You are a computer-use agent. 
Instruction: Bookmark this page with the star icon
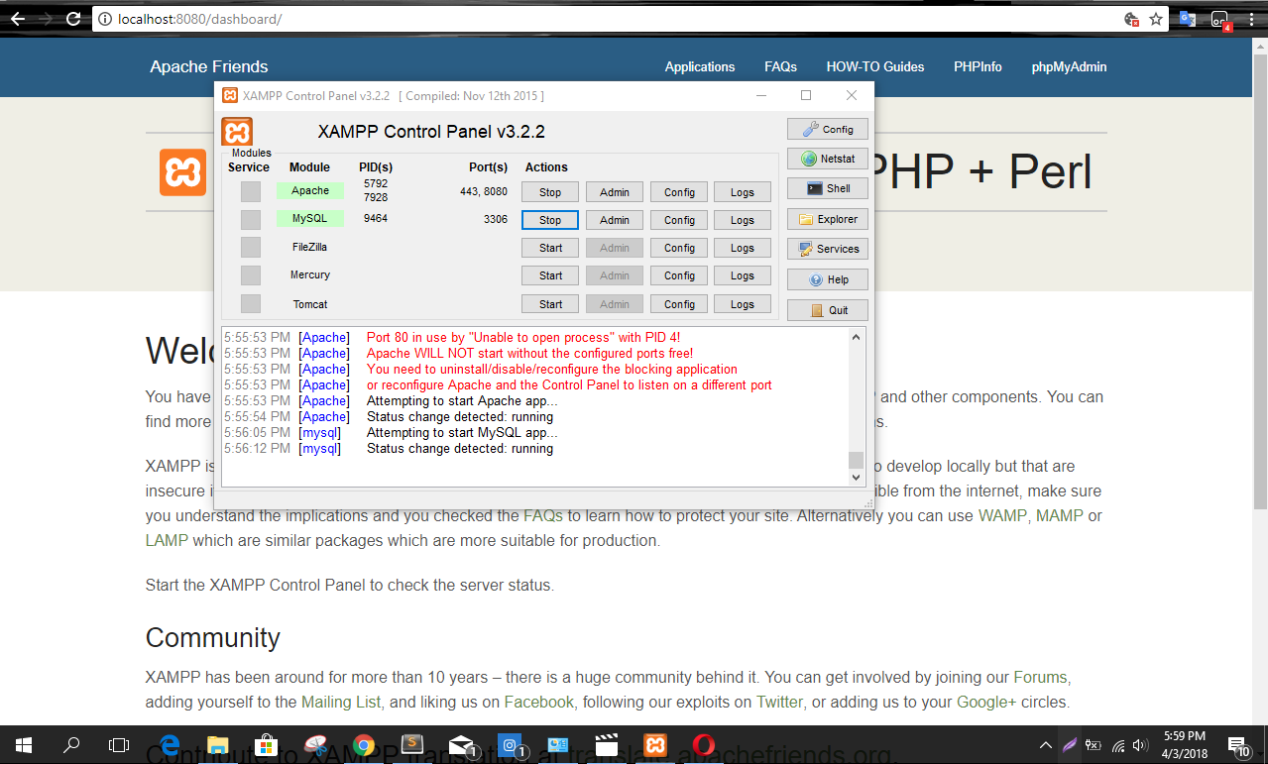[x=1155, y=19]
